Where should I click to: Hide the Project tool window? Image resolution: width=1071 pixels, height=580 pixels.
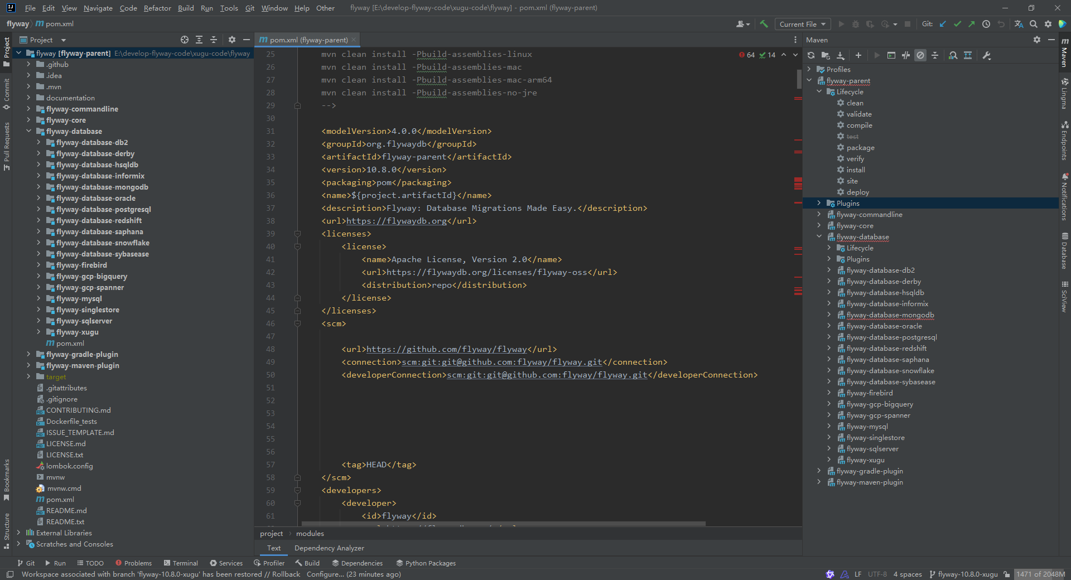pyautogui.click(x=247, y=40)
